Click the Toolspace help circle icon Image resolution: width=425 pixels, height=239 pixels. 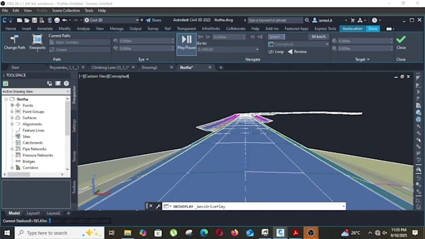[x=66, y=84]
